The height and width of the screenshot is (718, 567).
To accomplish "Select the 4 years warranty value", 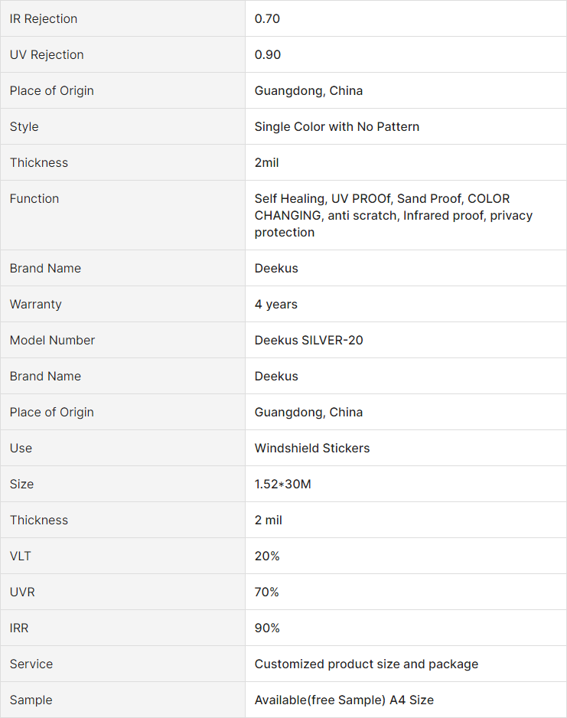I will point(276,305).
